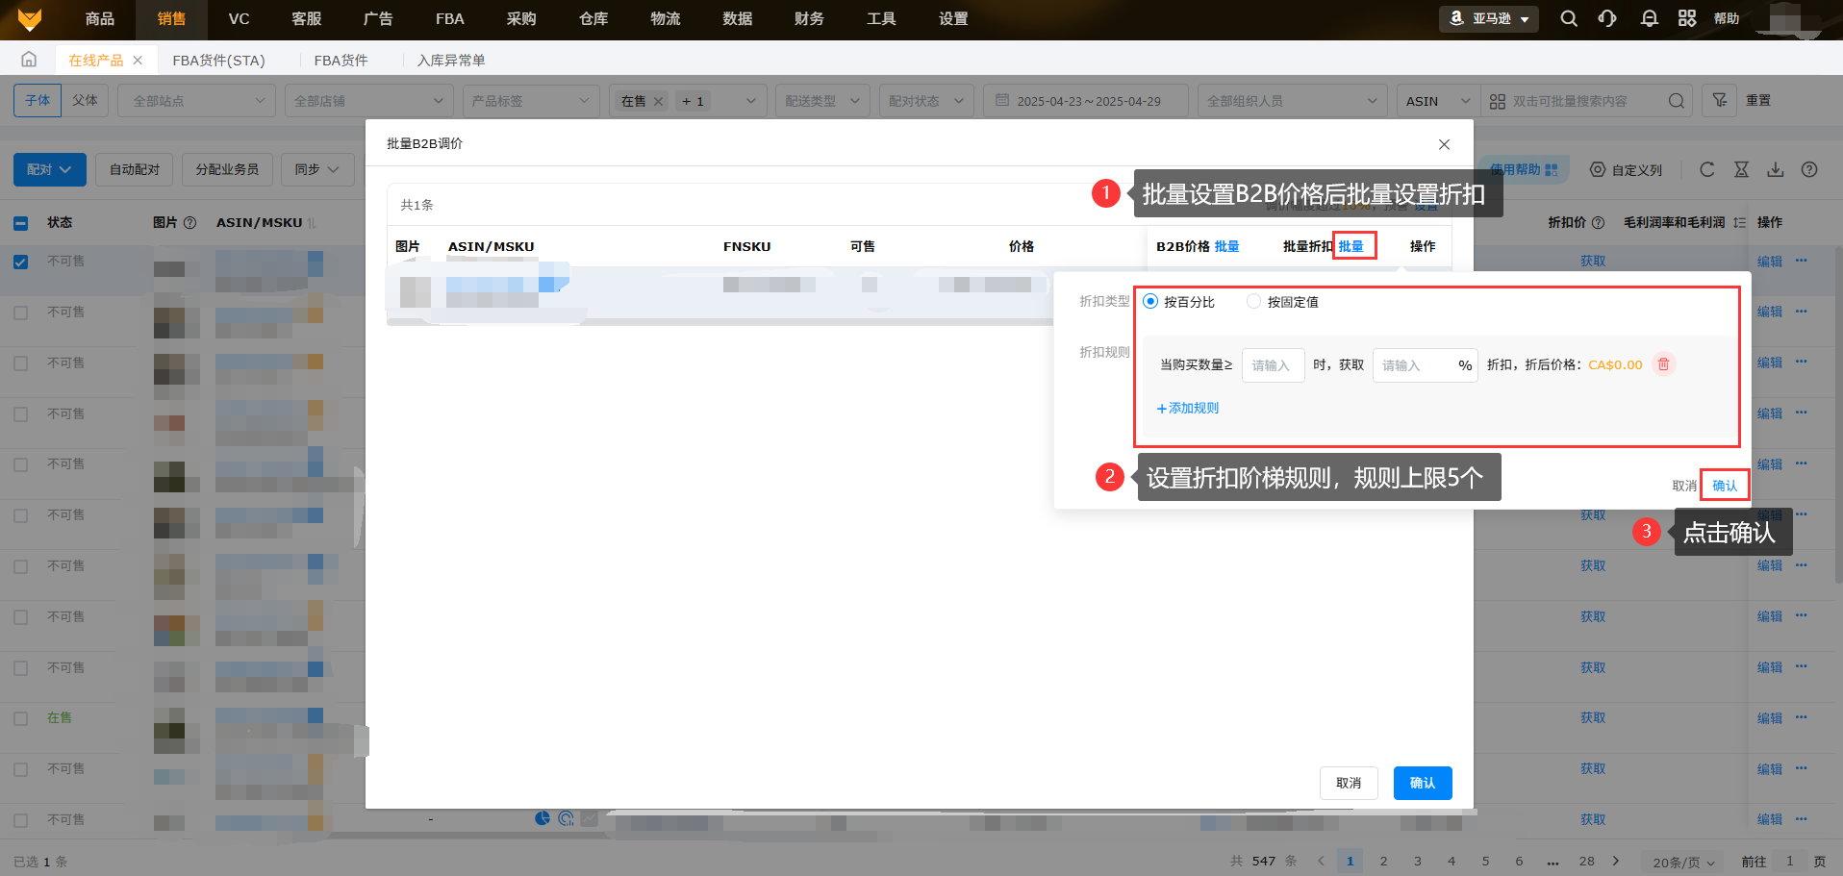
Task: Expand the 全部店铺 dropdown
Action: coord(369,101)
